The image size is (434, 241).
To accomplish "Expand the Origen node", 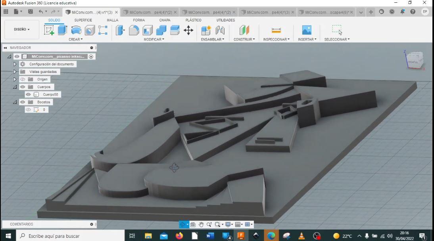I will click(x=15, y=79).
